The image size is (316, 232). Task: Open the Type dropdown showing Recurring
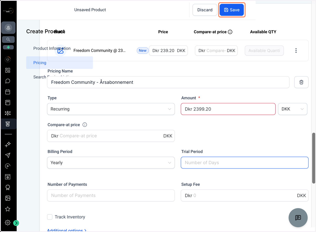111,109
